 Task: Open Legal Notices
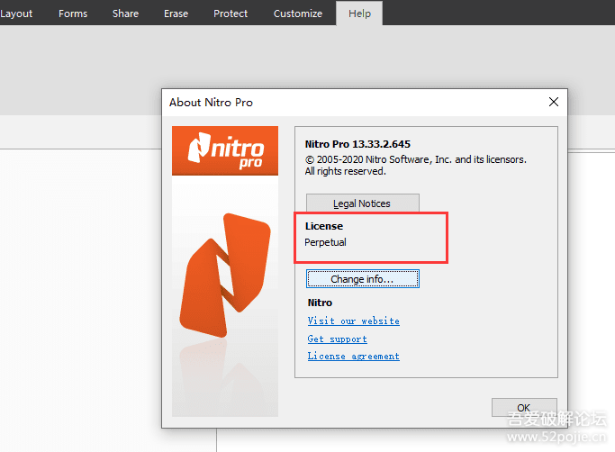point(362,203)
